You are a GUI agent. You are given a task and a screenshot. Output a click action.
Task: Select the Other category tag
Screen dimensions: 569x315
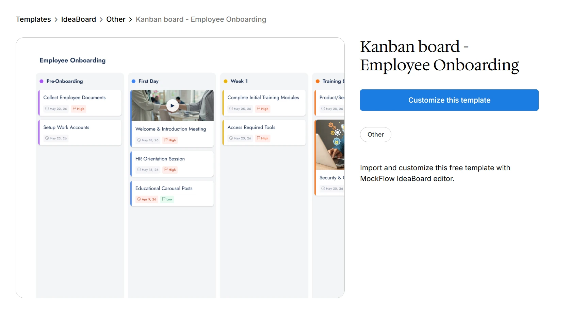pyautogui.click(x=376, y=135)
